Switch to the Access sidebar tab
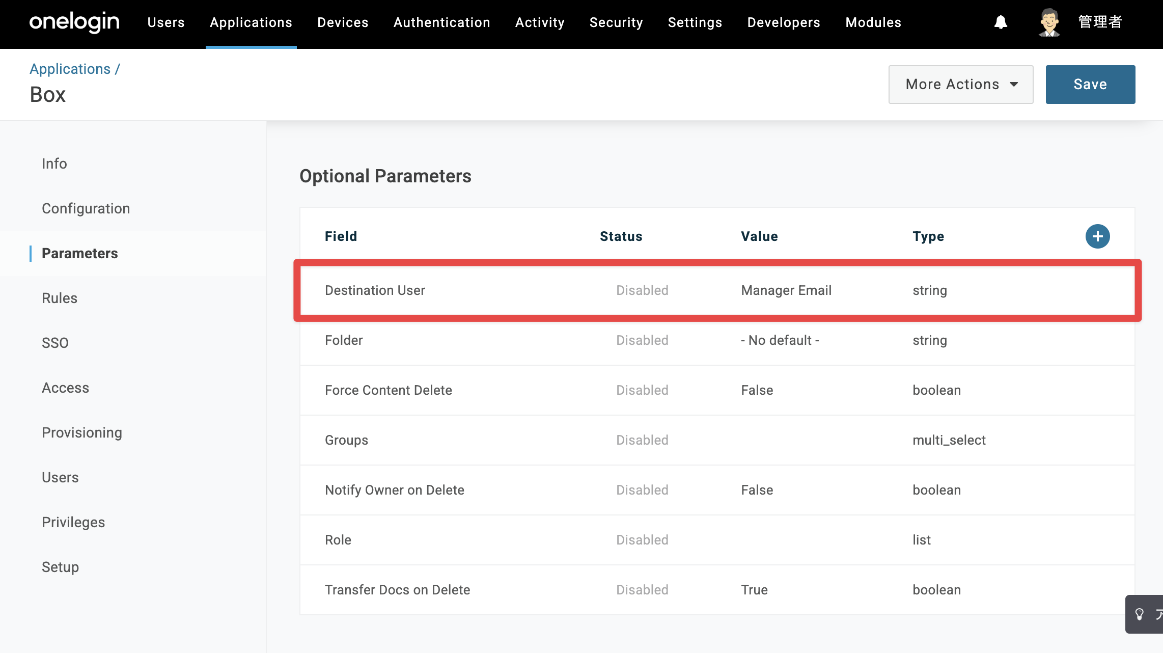 (66, 388)
